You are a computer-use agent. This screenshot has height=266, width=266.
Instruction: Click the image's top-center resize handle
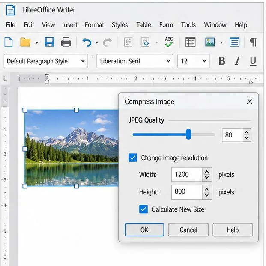pyautogui.click(x=76, y=110)
